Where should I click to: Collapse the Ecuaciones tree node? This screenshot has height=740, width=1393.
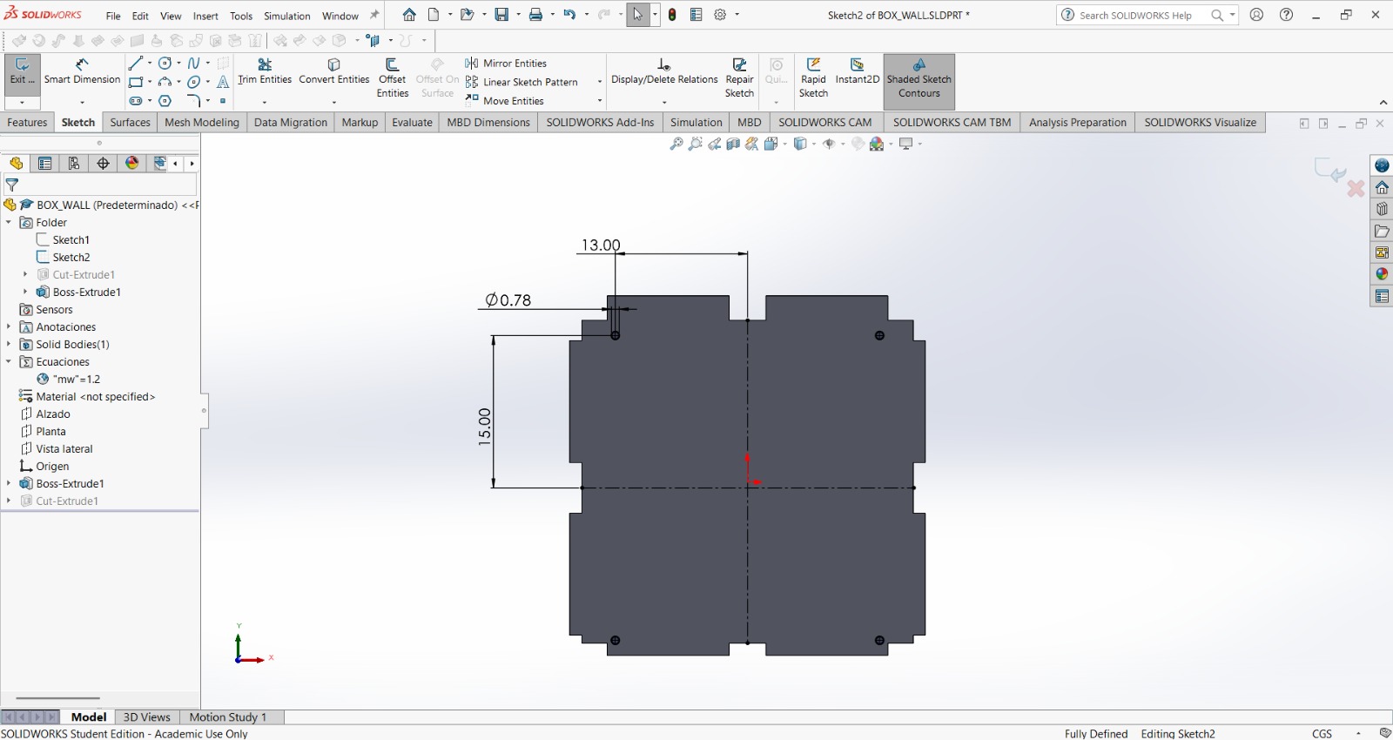[x=9, y=361]
